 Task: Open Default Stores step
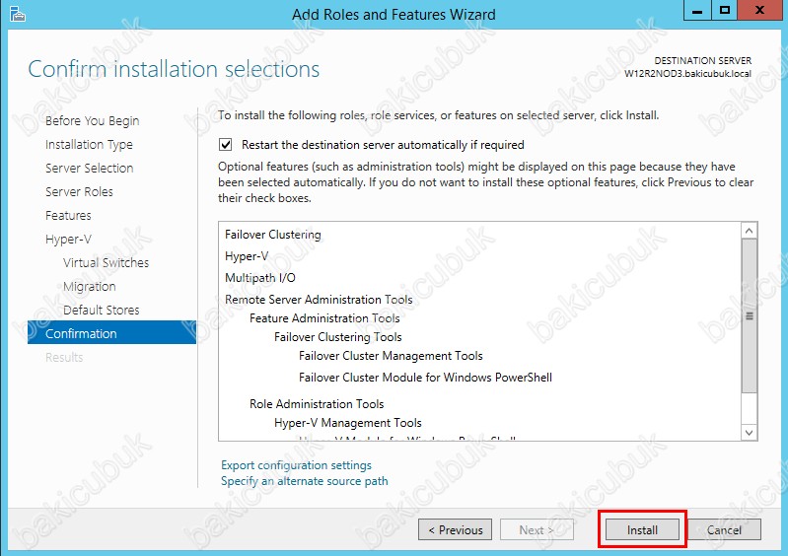tap(101, 310)
